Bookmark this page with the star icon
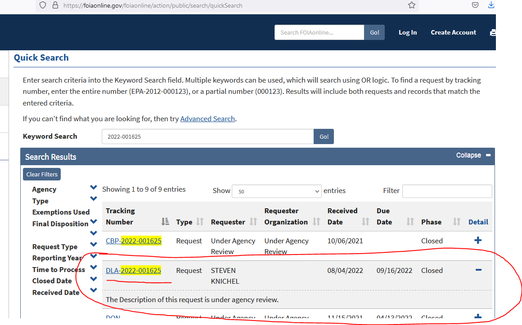This screenshot has width=522, height=325. point(412,5)
